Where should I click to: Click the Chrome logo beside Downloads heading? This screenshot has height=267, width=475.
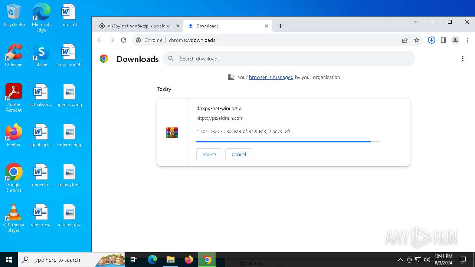pos(104,59)
